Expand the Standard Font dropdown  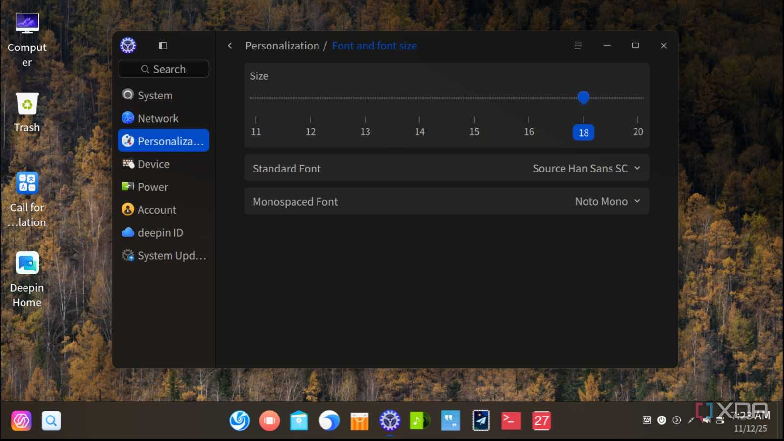(x=587, y=168)
